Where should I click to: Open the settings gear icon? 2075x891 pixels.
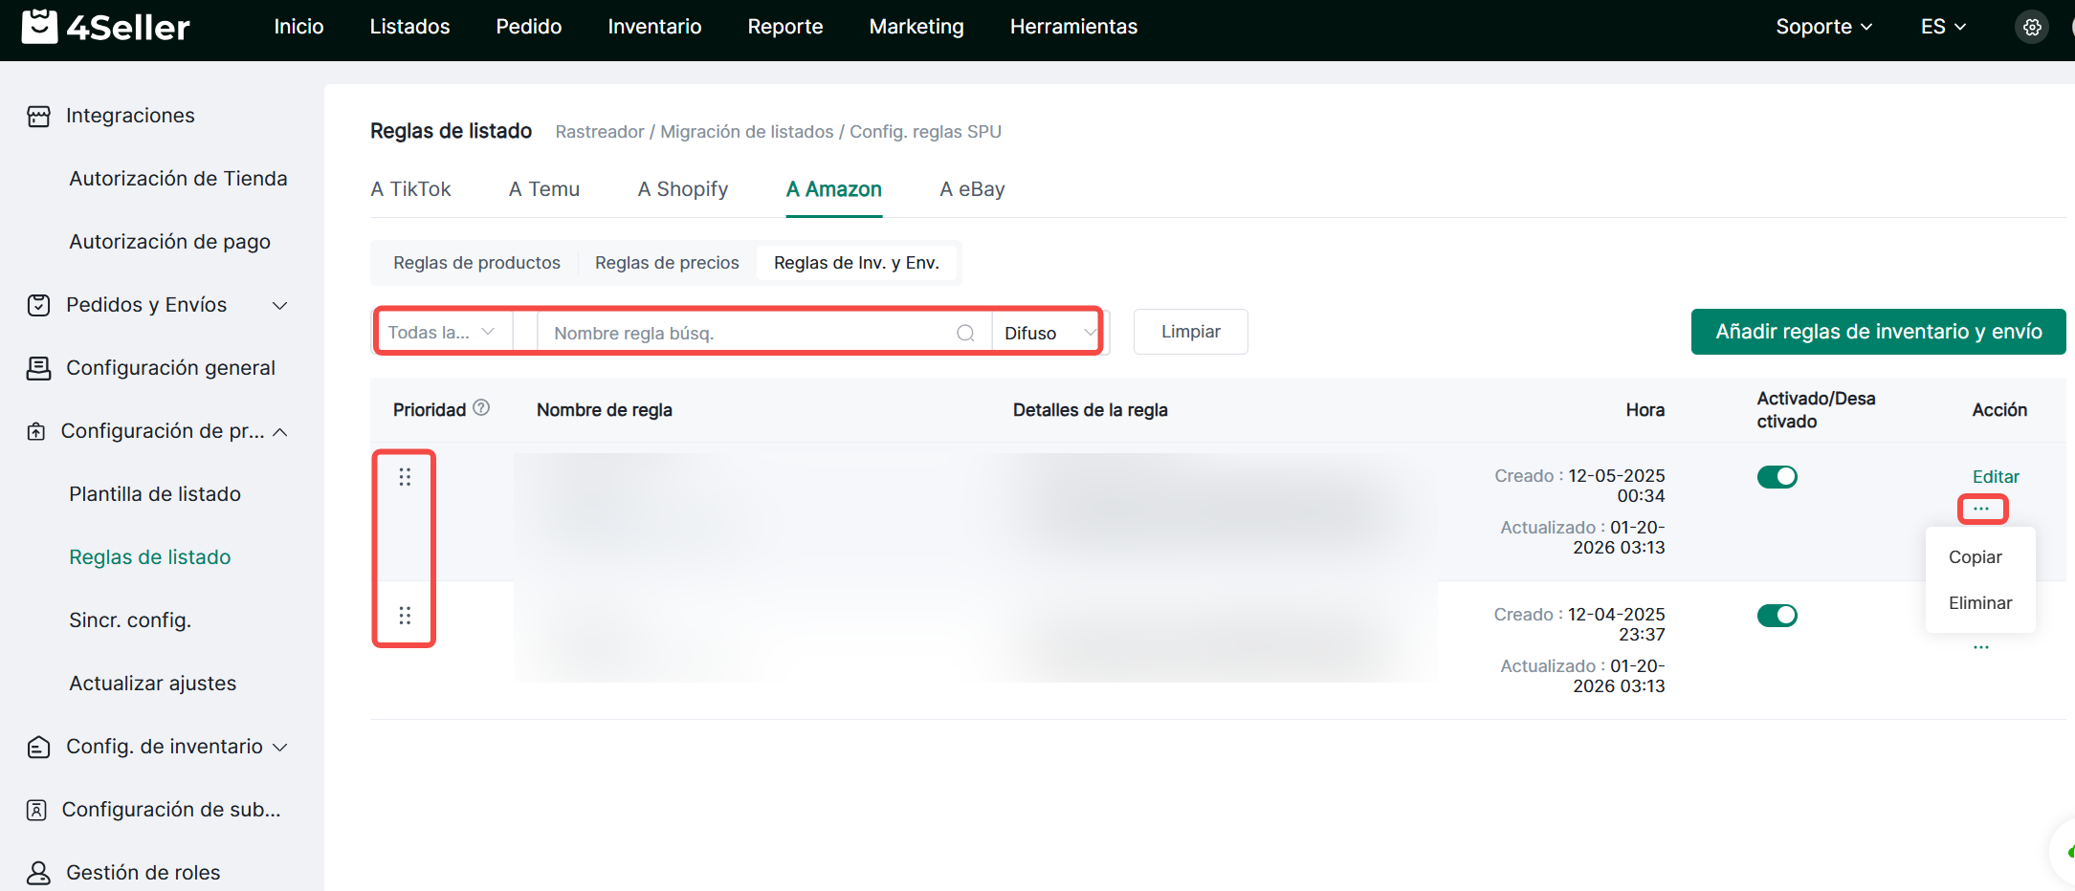point(2032,27)
